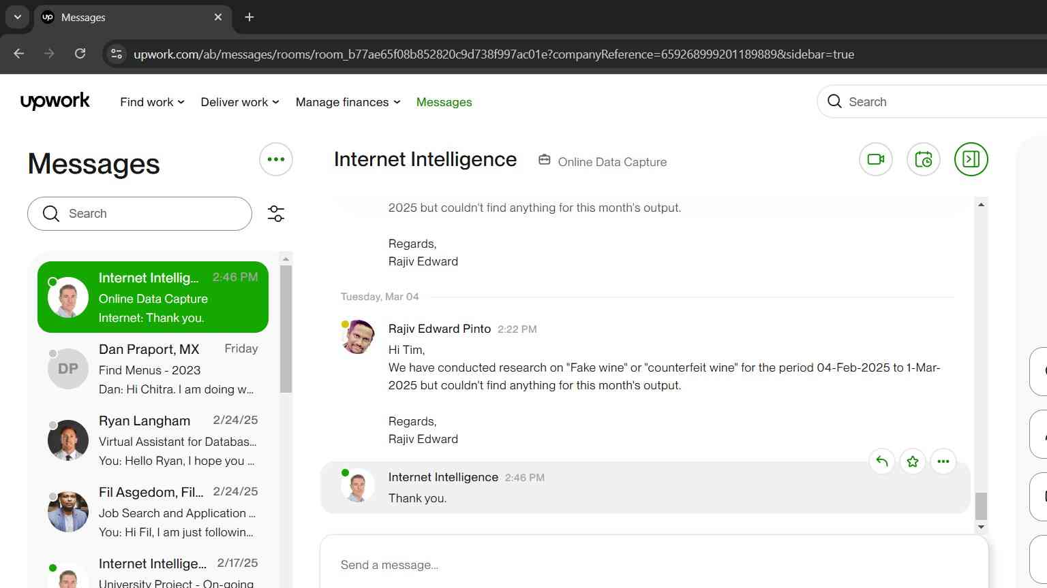Click the Thank you. message text

coord(418,498)
